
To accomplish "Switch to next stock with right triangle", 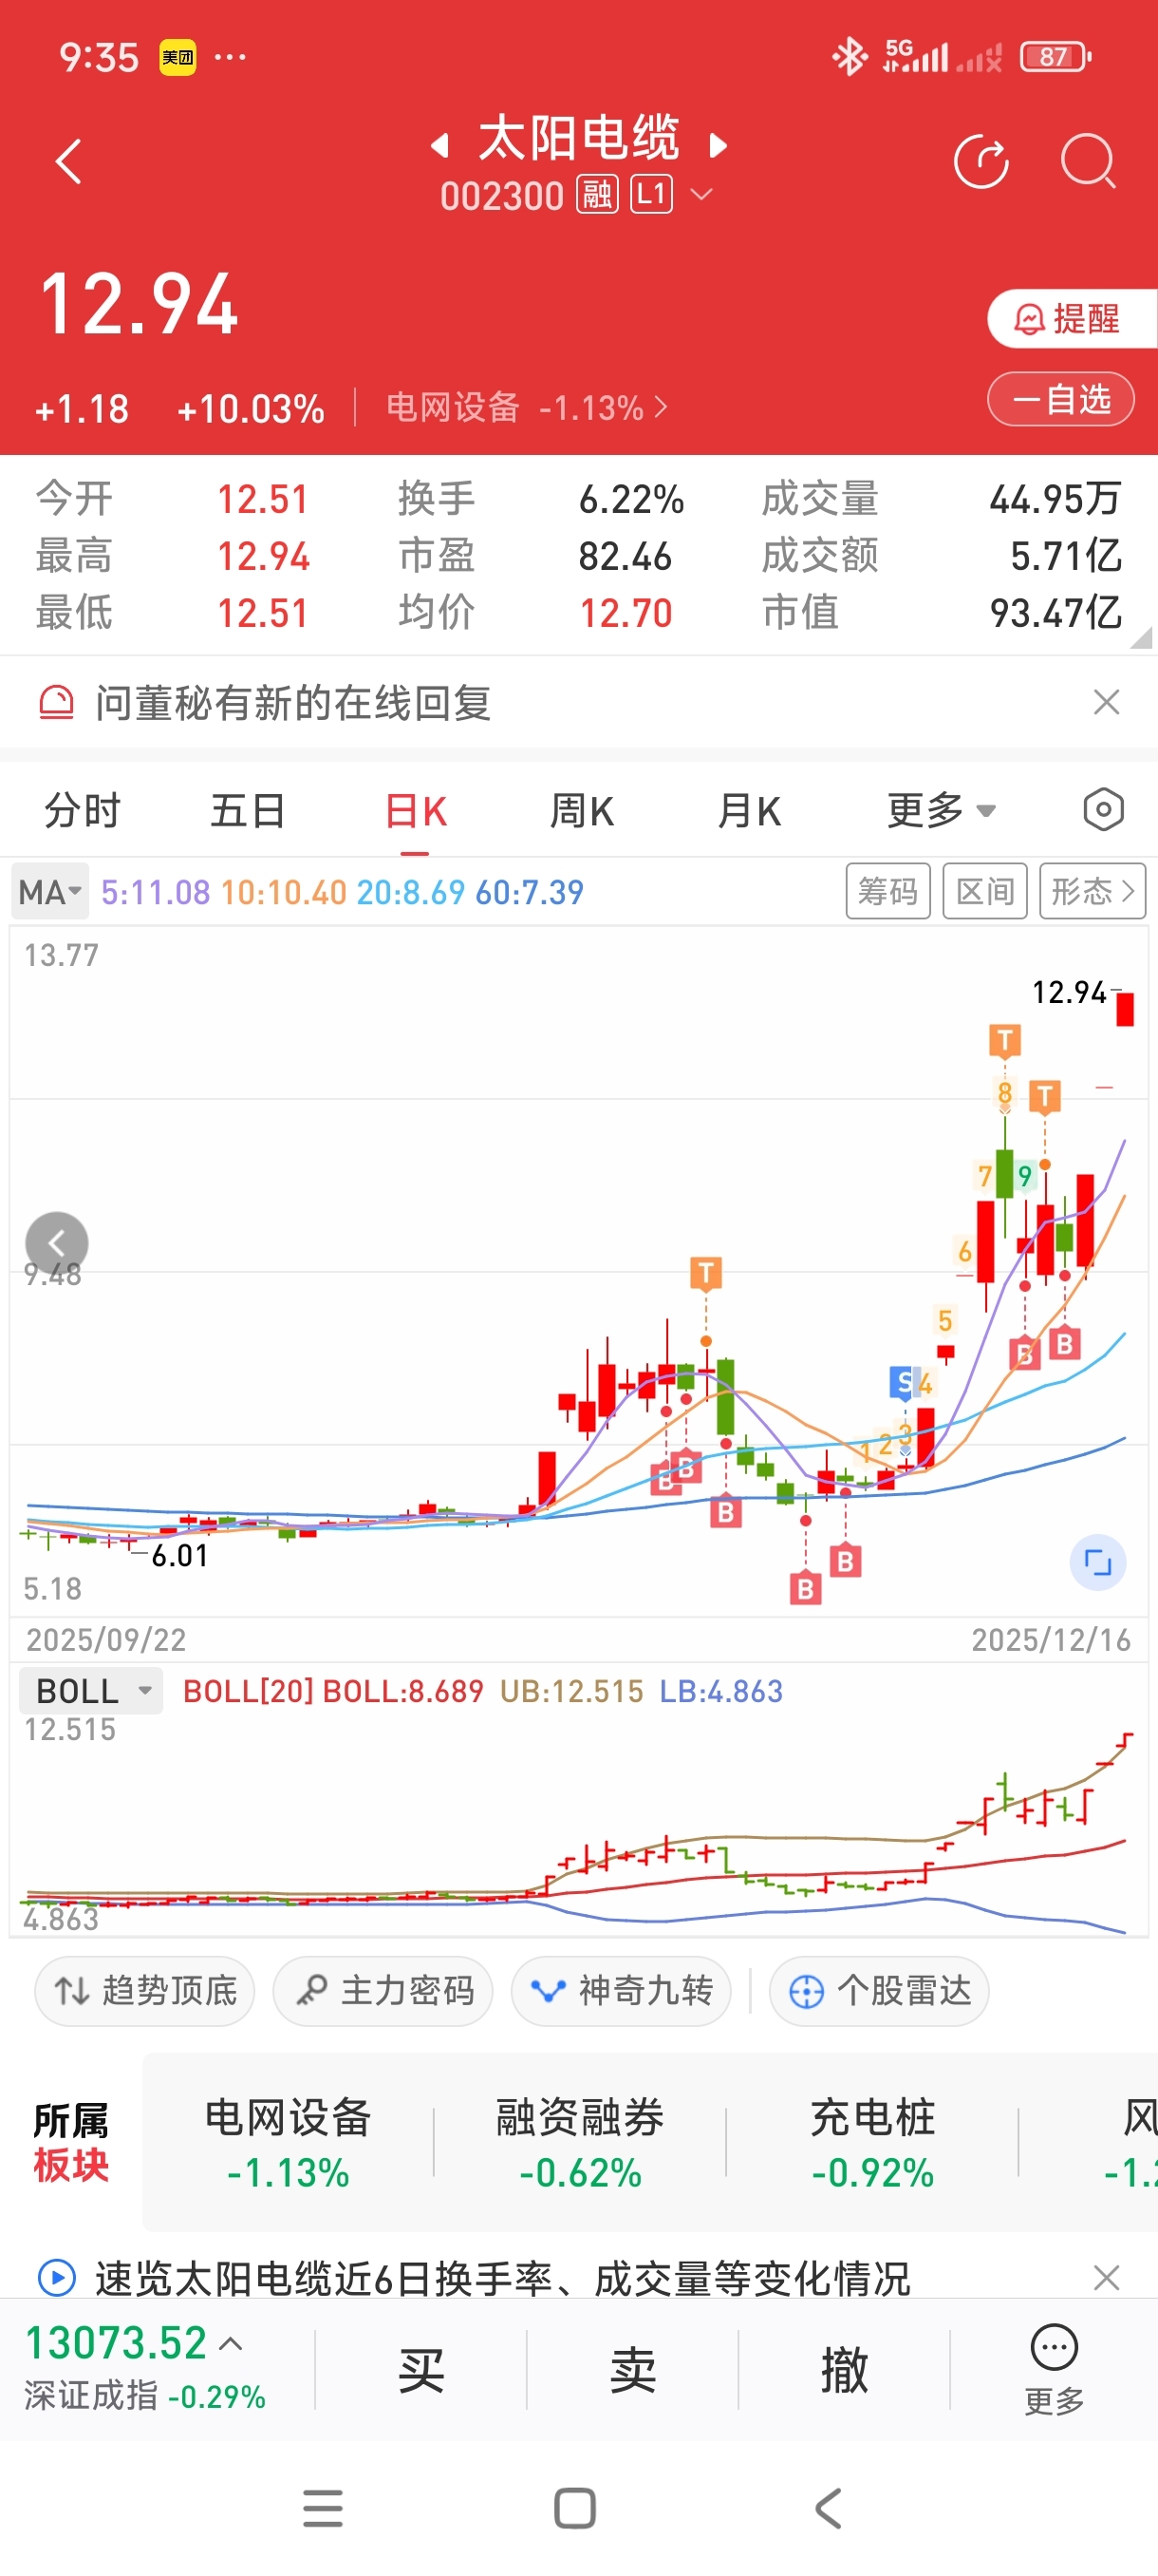I will (x=718, y=146).
